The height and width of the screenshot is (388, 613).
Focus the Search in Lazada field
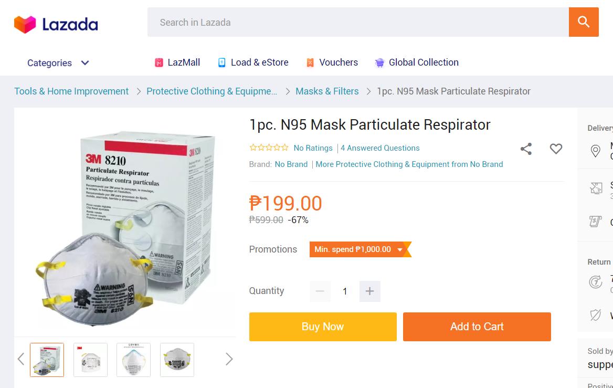358,22
